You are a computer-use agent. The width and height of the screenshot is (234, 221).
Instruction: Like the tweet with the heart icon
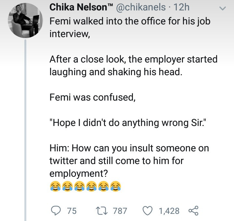pyautogui.click(x=149, y=211)
